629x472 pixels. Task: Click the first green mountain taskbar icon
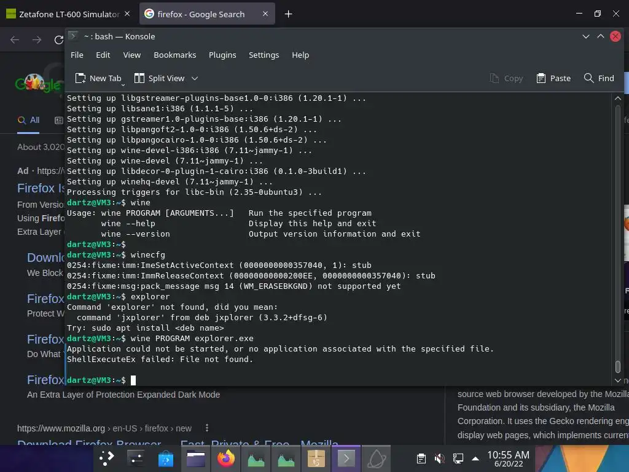(256, 458)
